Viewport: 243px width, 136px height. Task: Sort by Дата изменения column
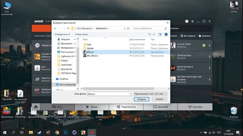137,39
